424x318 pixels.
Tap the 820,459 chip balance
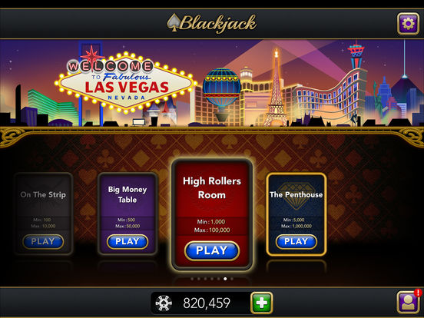[207, 303]
